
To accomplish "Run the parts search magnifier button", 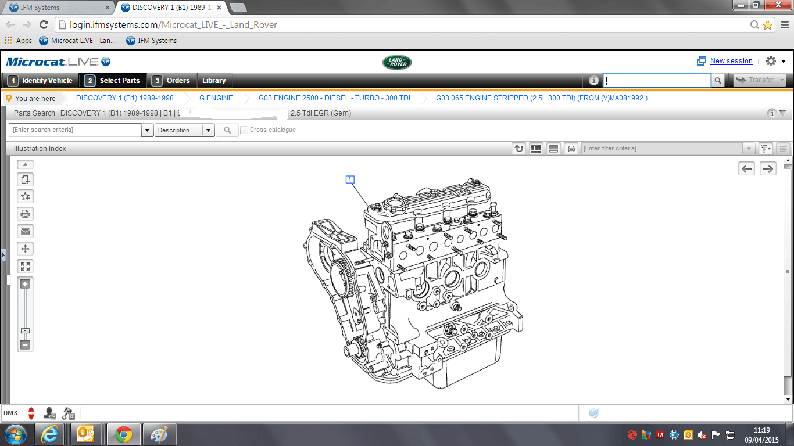I will 227,130.
